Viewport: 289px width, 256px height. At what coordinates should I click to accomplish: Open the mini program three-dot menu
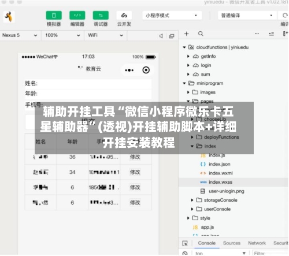129,70
